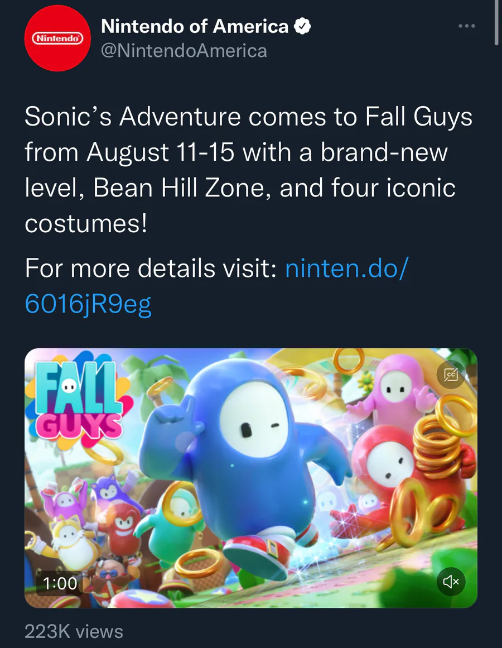The image size is (502, 648).
Task: Click "For more details visit:" text
Action: [x=150, y=268]
